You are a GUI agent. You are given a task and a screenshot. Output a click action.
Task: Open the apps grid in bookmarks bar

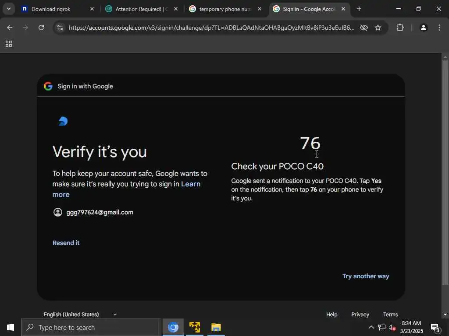click(9, 44)
